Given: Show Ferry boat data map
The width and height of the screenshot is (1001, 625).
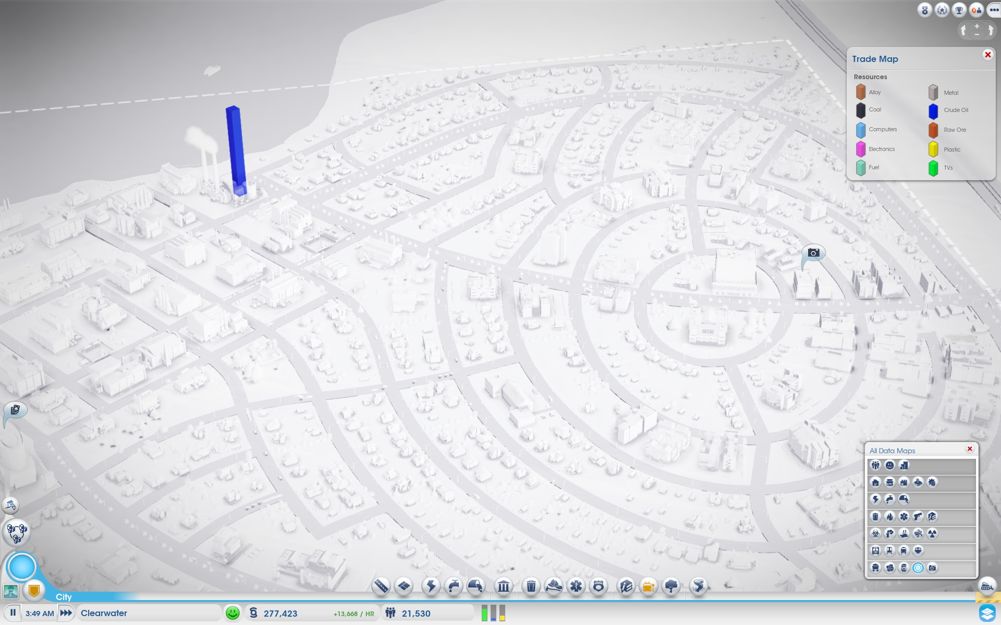Looking at the screenshot, I should pos(918,551).
